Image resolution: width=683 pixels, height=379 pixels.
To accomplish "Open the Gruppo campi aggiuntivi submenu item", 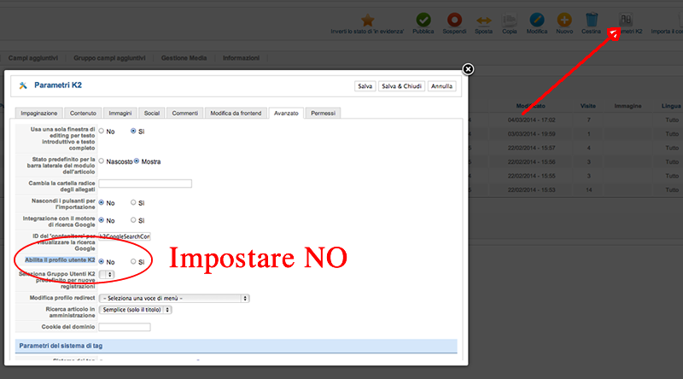I will pos(109,58).
